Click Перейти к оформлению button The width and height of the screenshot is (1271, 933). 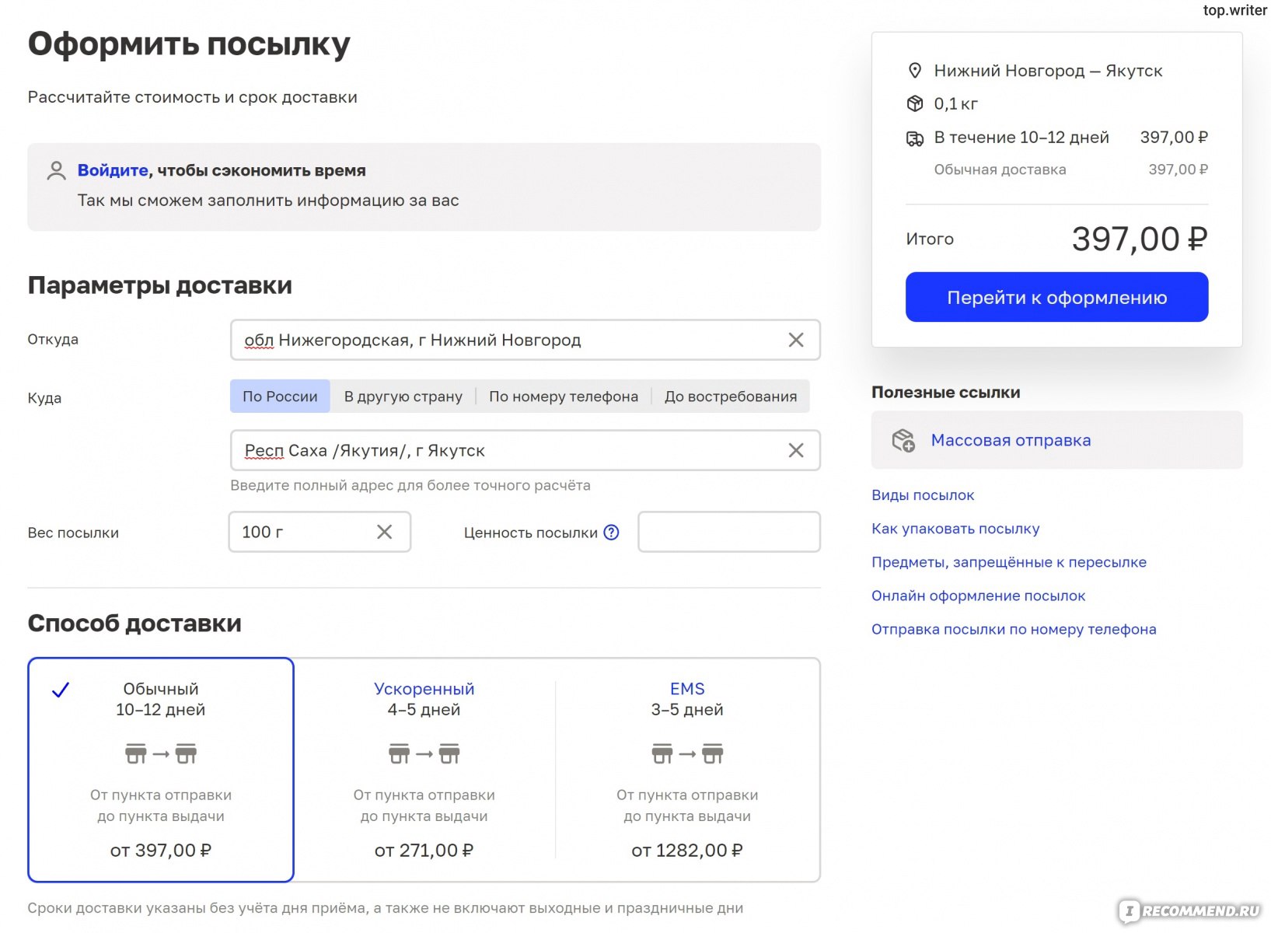pos(1056,297)
